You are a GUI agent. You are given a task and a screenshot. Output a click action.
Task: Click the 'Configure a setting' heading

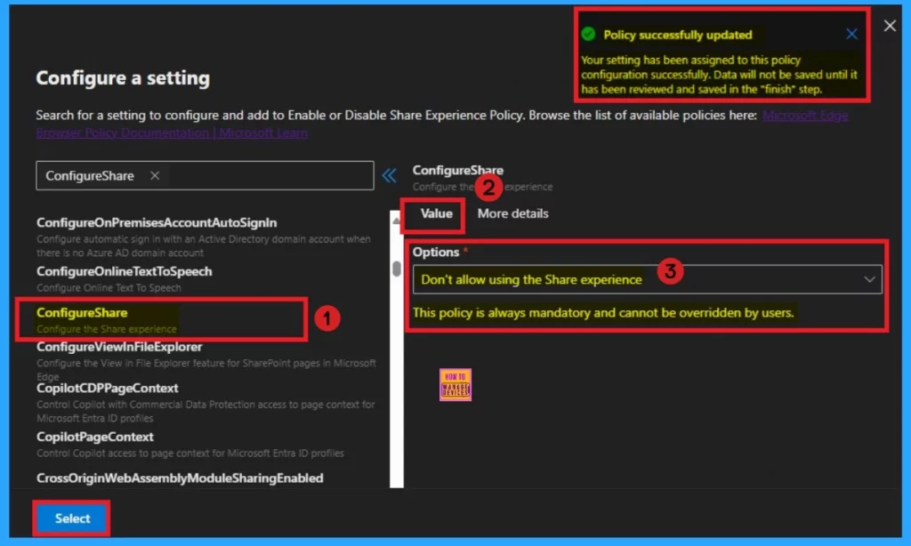[123, 78]
